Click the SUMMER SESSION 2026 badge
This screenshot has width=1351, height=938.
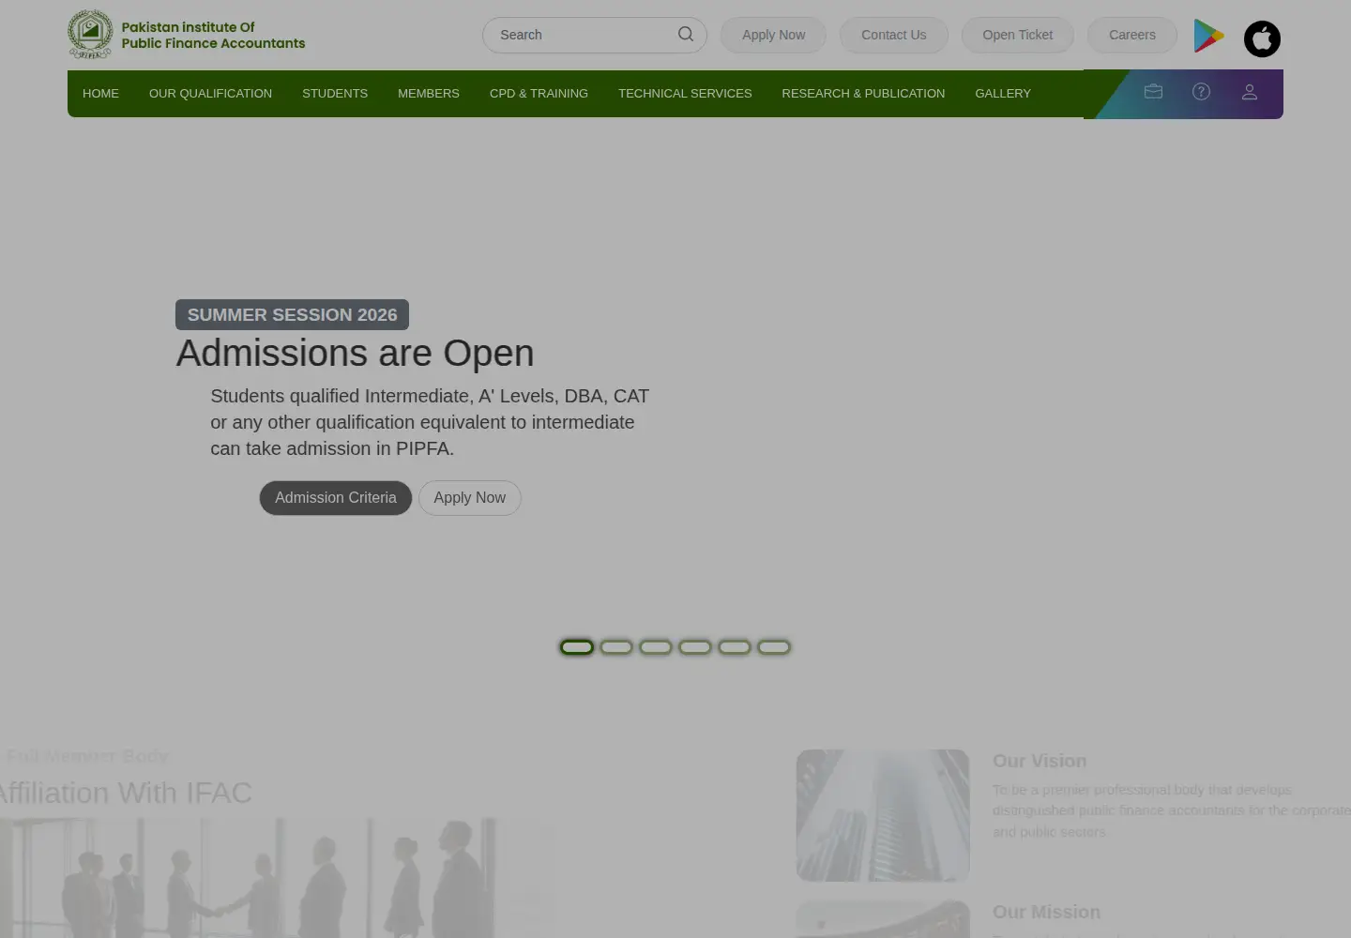point(292,315)
